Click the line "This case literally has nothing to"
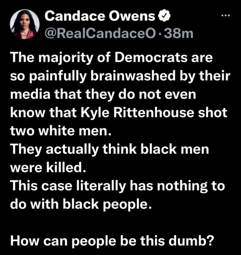This screenshot has width=241, height=255. [117, 186]
